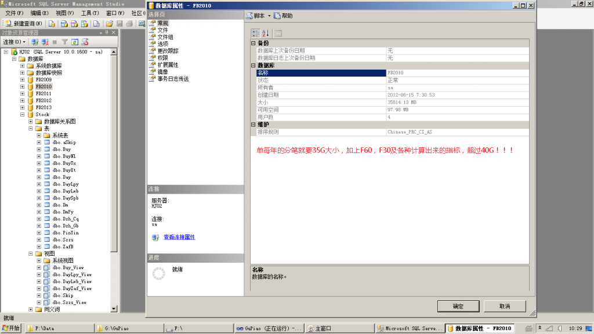Select the 更改跟踪 (Change Tracking) page
594x334 pixels.
[168, 51]
